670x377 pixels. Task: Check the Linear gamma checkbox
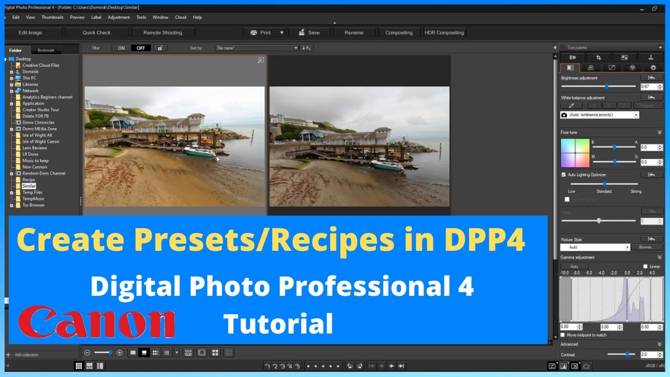645,267
